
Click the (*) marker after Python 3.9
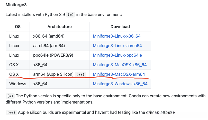(x=70, y=15)
